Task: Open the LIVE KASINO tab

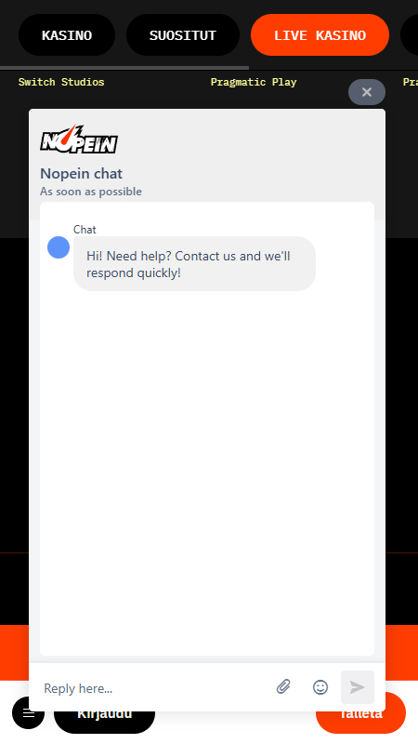Action: click(x=320, y=35)
